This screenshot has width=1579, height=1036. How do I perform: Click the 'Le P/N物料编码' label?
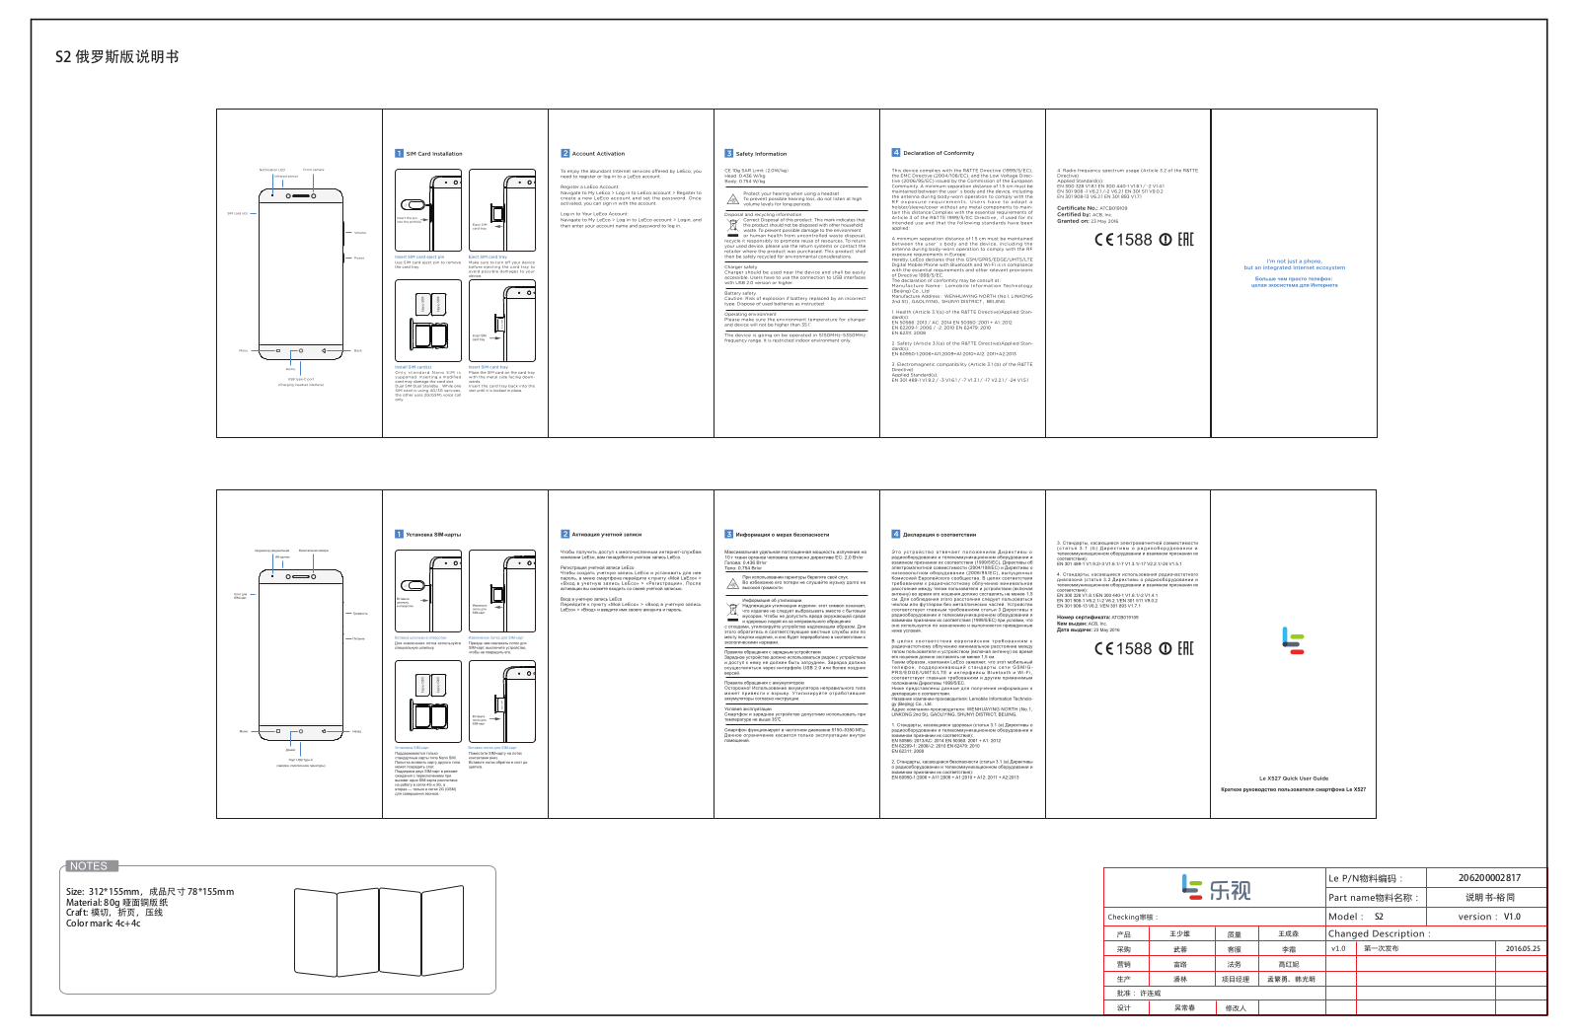click(x=1366, y=878)
